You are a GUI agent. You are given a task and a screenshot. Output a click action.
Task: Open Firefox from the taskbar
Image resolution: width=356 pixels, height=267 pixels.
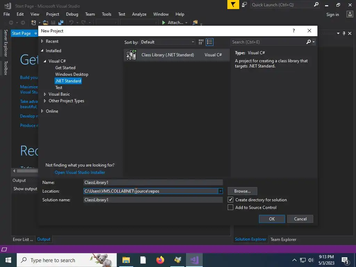160,260
